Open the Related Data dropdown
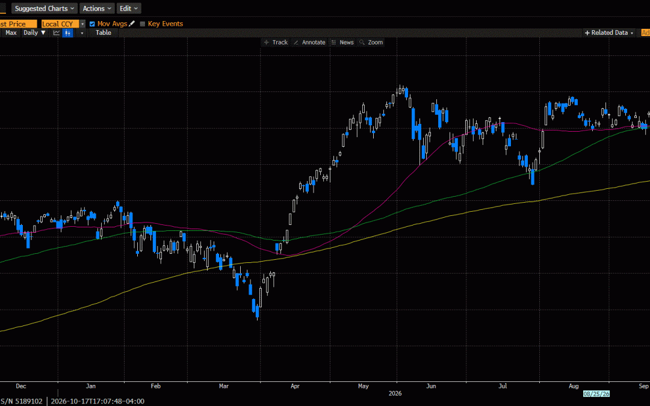The image size is (650, 406). pos(609,32)
